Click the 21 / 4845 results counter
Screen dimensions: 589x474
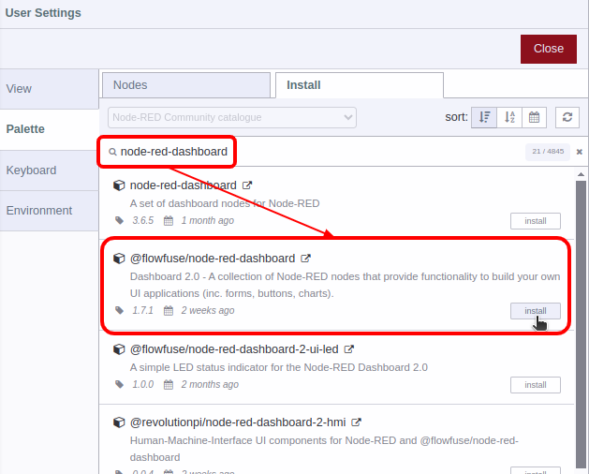[x=548, y=152]
